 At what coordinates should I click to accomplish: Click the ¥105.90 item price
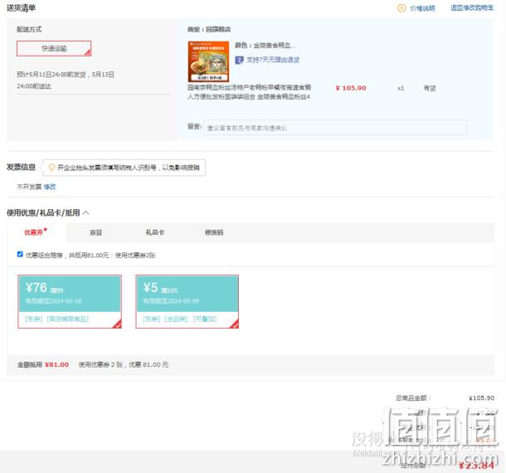(351, 88)
